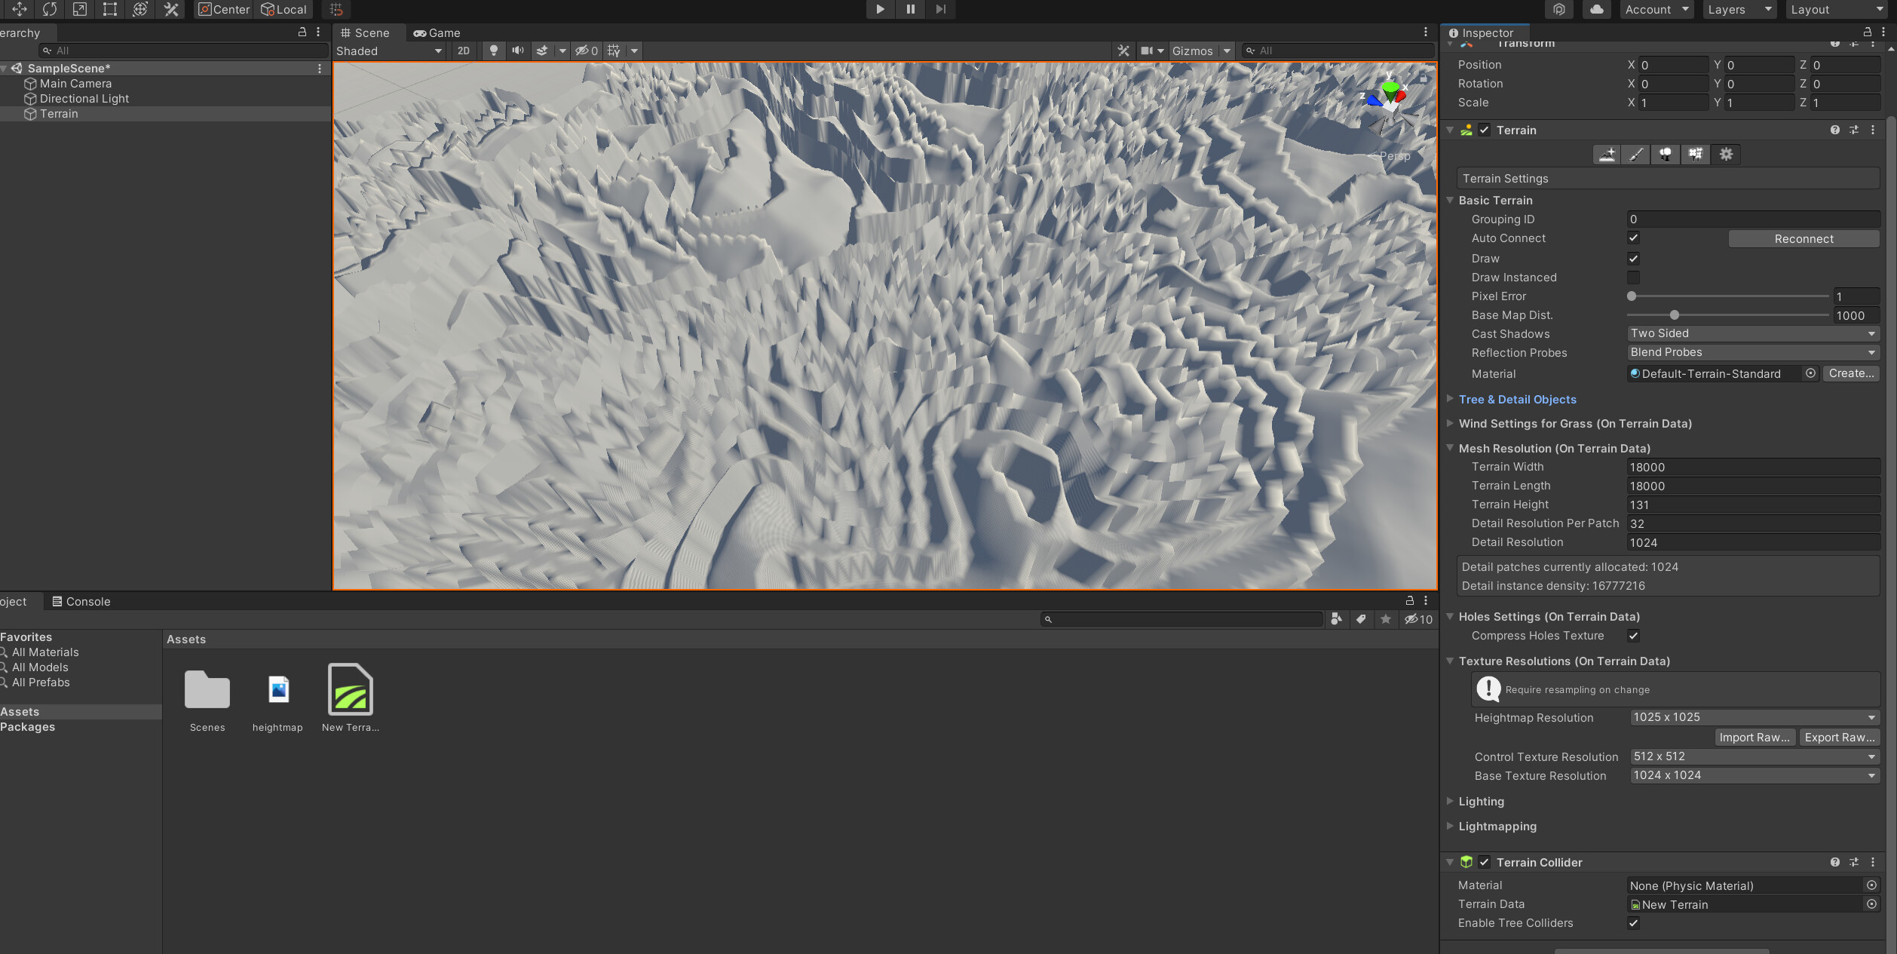Toggle scene view audio with speaker icon
This screenshot has height=954, width=1897.
[517, 51]
